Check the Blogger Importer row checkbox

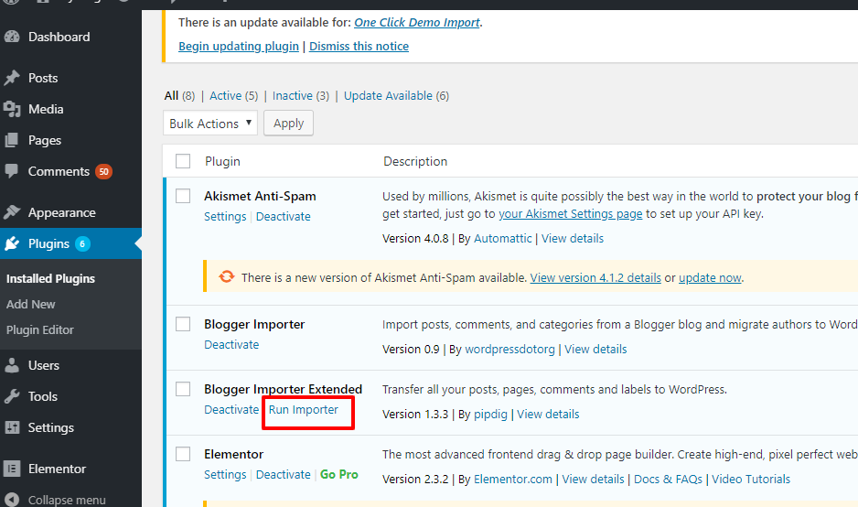click(183, 324)
